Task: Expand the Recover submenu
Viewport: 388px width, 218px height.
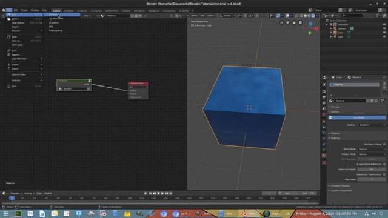Action: (24, 31)
